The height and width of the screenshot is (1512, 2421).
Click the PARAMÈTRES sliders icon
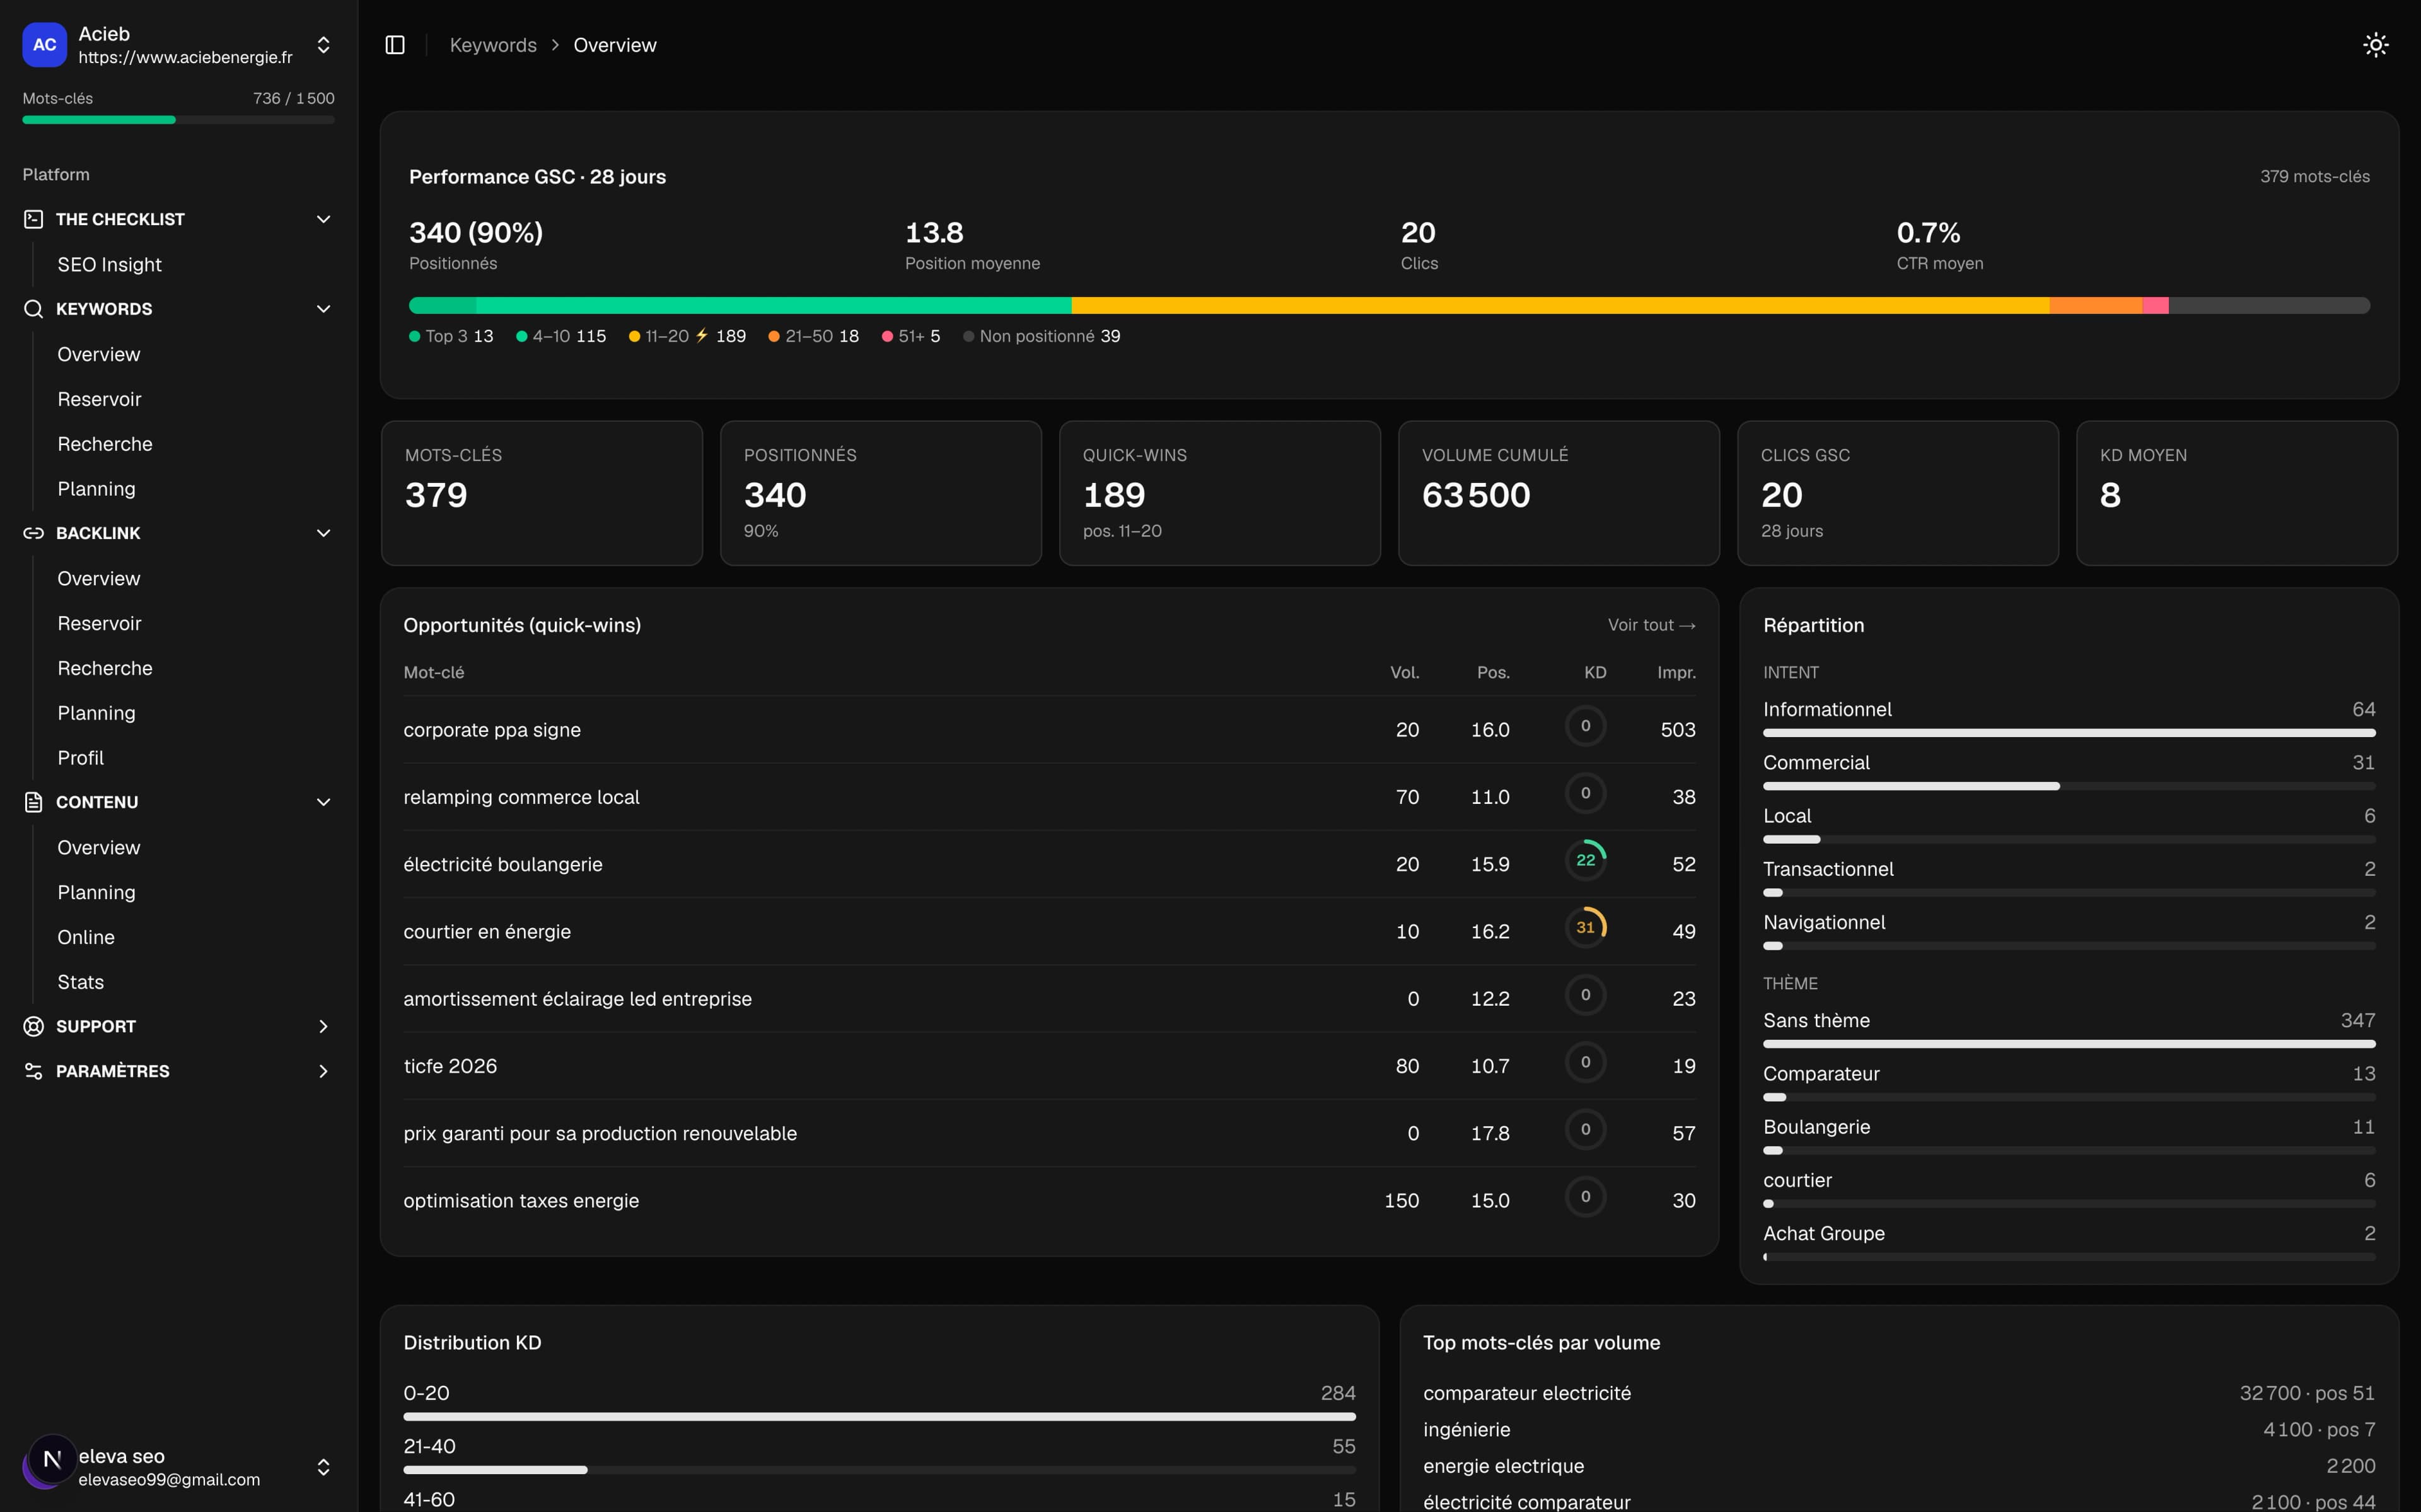(x=33, y=1071)
